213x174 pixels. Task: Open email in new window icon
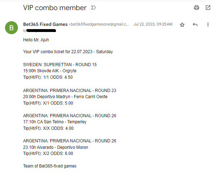208,8
